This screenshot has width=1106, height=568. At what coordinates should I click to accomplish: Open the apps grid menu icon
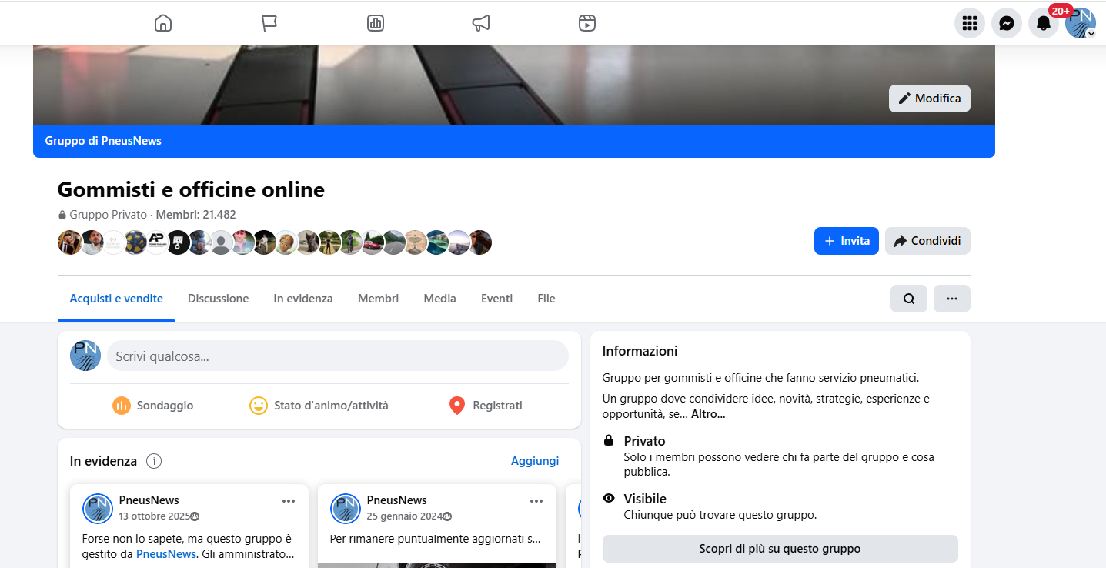point(970,23)
